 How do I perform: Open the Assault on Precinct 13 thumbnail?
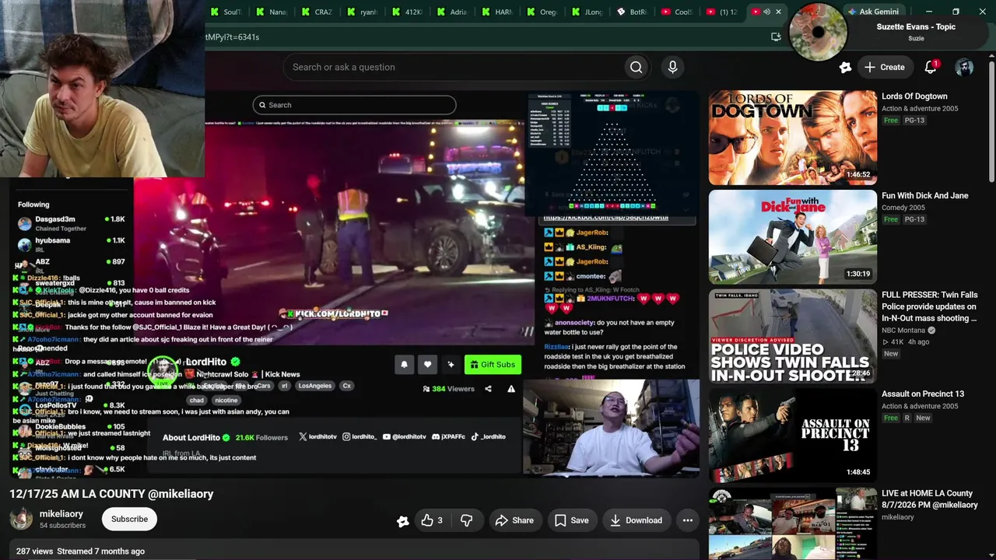(792, 436)
